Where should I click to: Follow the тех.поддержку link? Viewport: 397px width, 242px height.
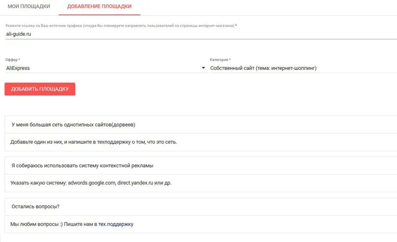[x=116, y=224]
